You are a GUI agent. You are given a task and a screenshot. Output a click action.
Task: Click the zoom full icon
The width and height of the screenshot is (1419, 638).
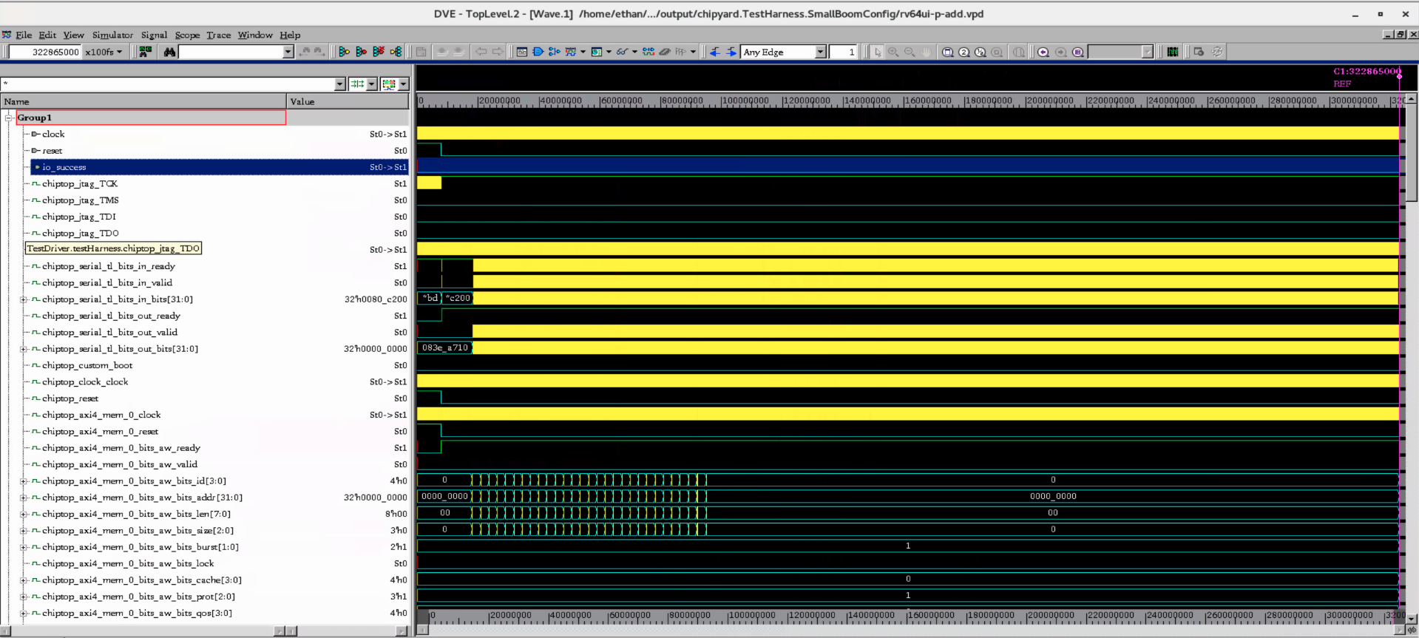click(947, 52)
